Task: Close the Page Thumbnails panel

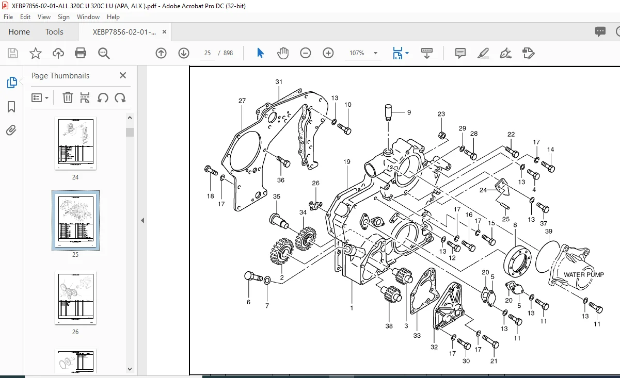Action: (123, 75)
